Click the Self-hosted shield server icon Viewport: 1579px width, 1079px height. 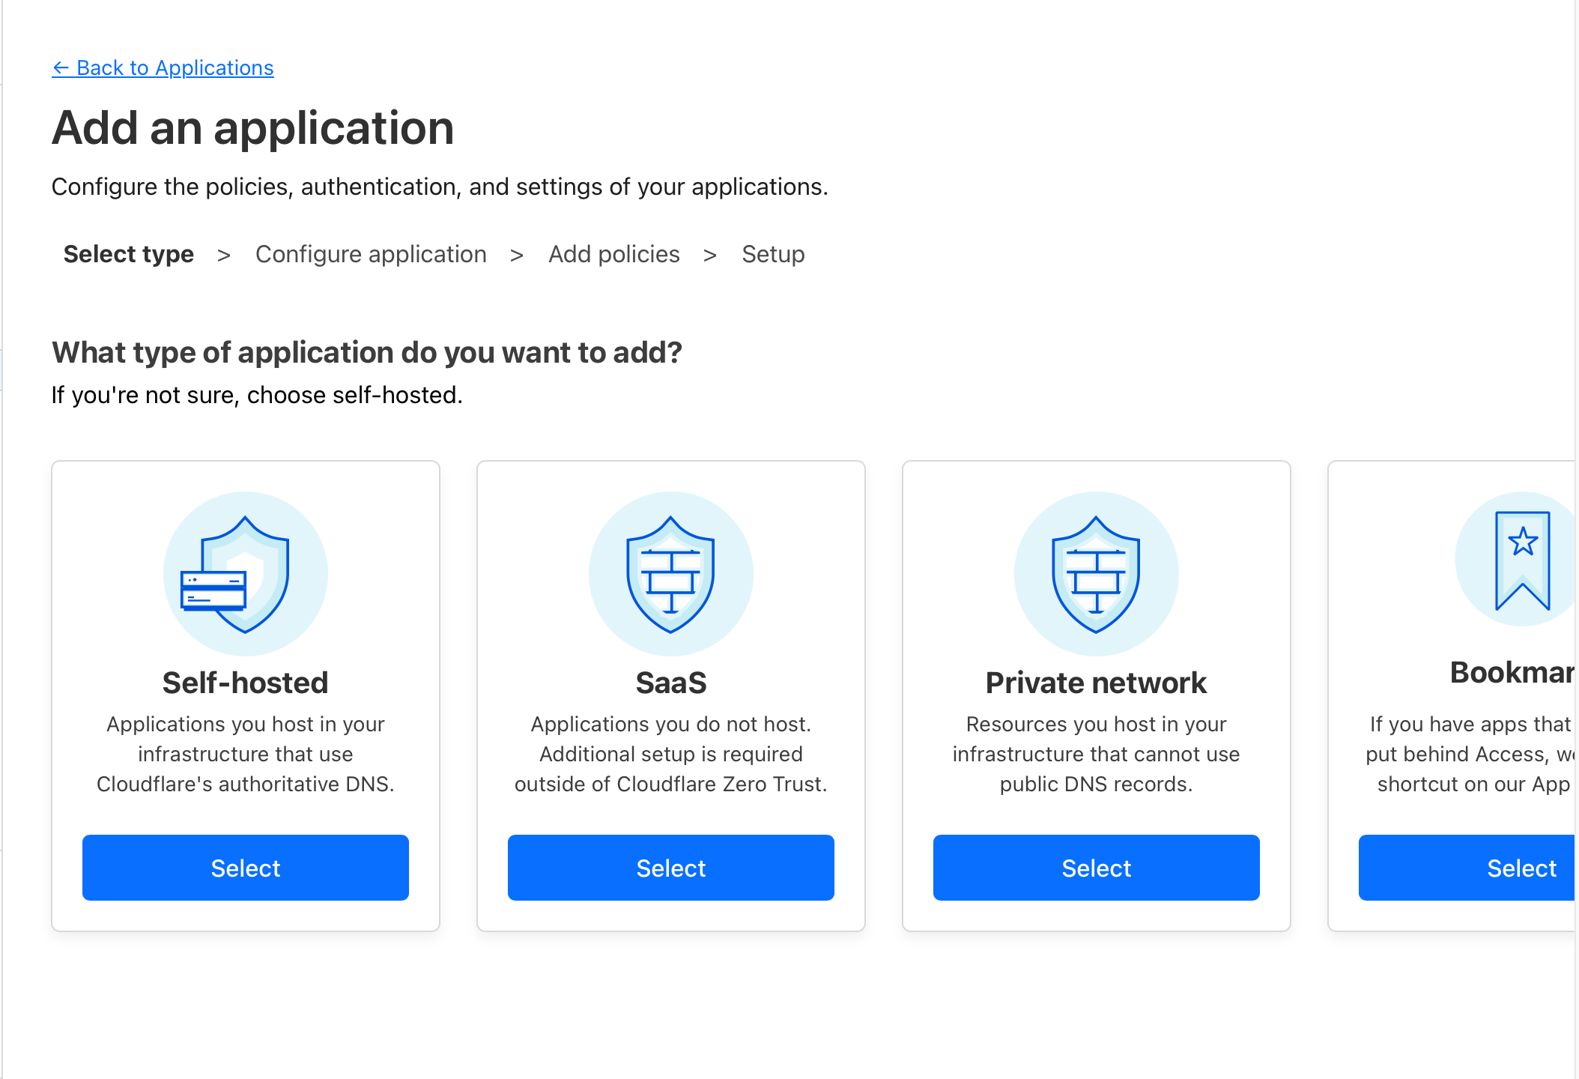(245, 574)
